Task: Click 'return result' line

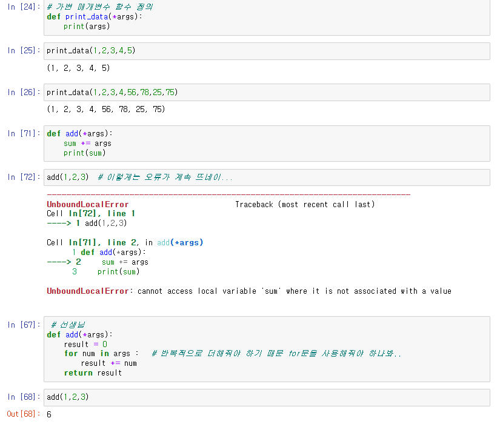Action: click(x=93, y=373)
